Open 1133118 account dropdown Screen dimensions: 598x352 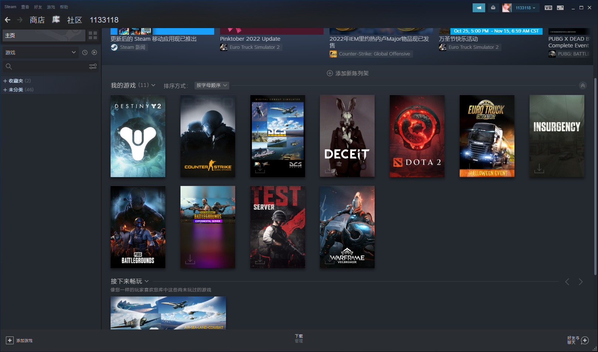coord(525,8)
